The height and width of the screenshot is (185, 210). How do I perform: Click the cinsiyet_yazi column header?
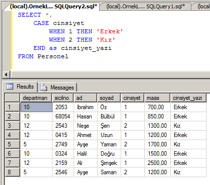[x=188, y=98]
